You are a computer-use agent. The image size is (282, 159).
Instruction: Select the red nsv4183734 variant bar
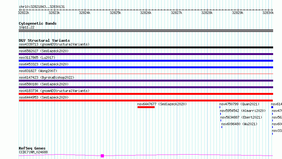point(146,94)
